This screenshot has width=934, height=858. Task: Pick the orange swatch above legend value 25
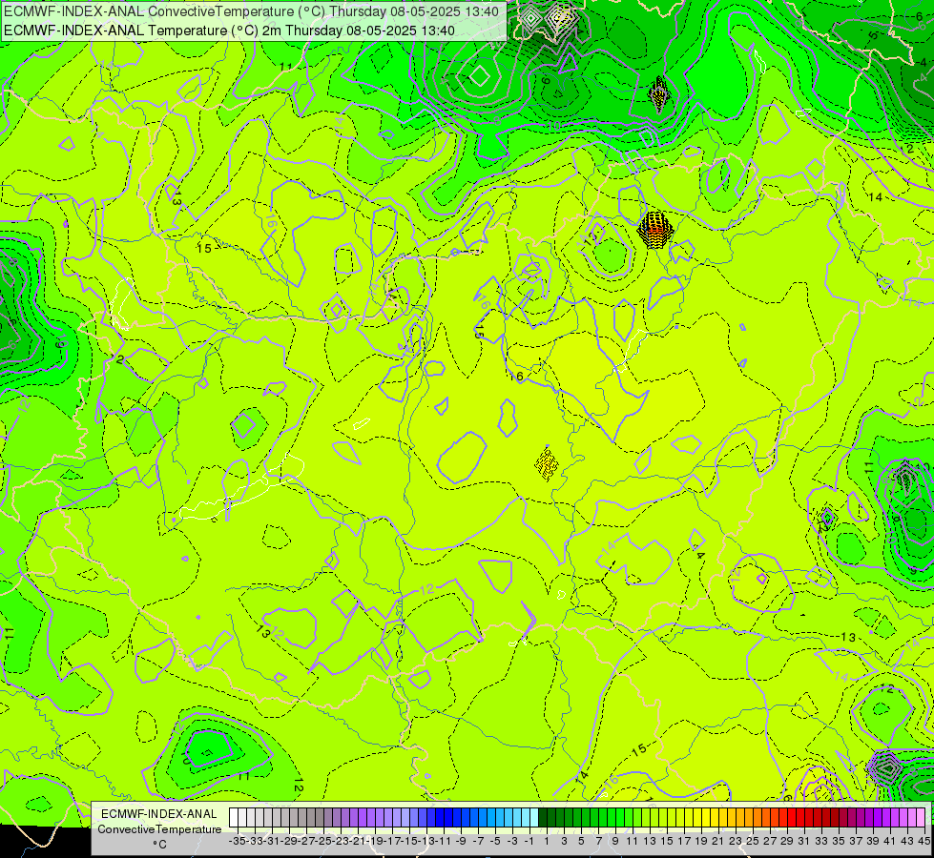click(749, 818)
